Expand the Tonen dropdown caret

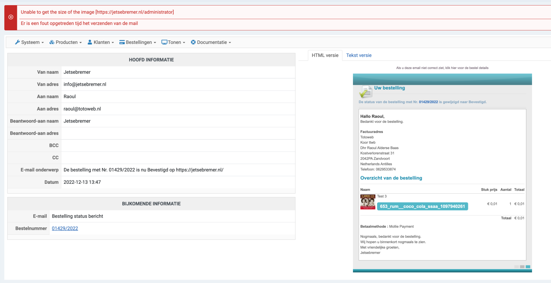[184, 42]
